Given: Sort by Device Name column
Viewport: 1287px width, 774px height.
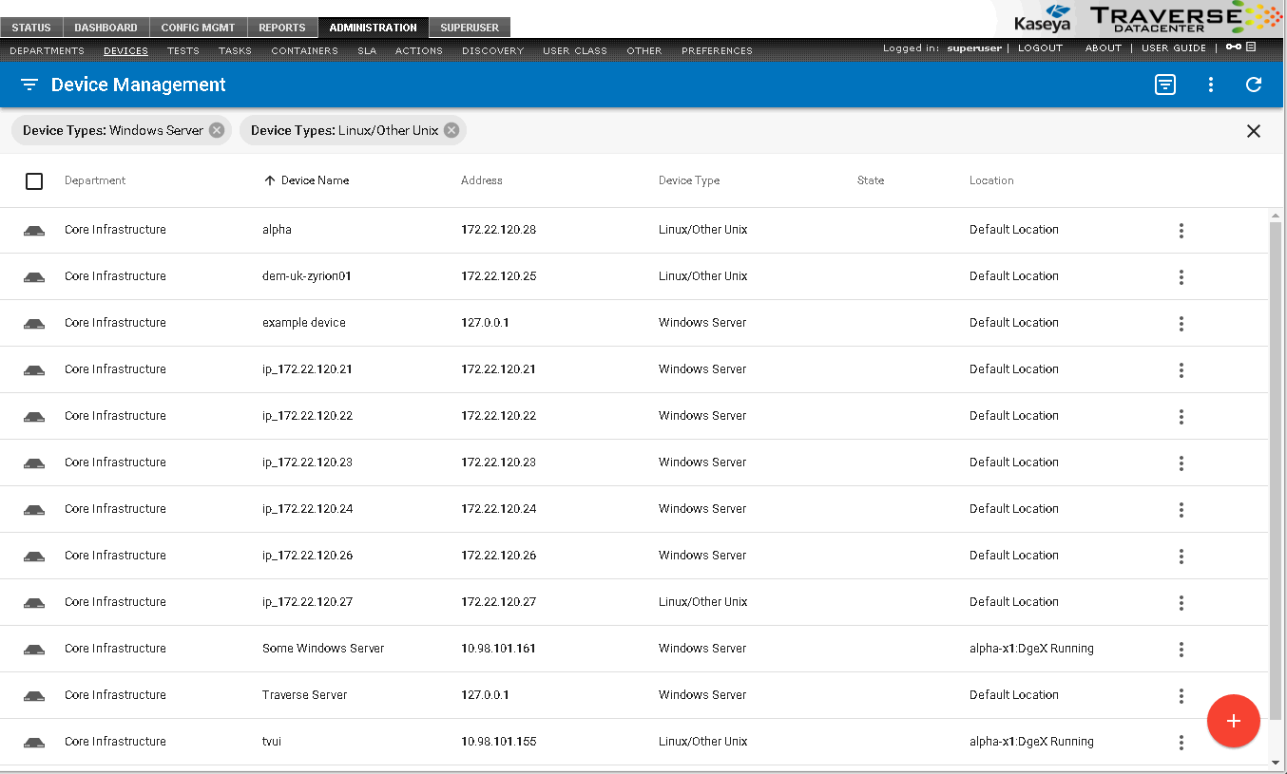Looking at the screenshot, I should pos(314,180).
